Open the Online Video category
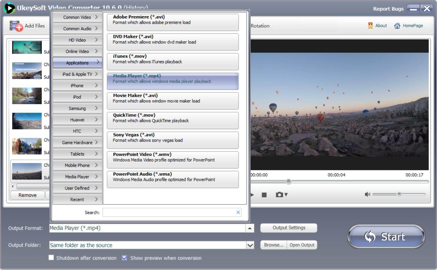The width and height of the screenshot is (437, 270). [x=77, y=51]
